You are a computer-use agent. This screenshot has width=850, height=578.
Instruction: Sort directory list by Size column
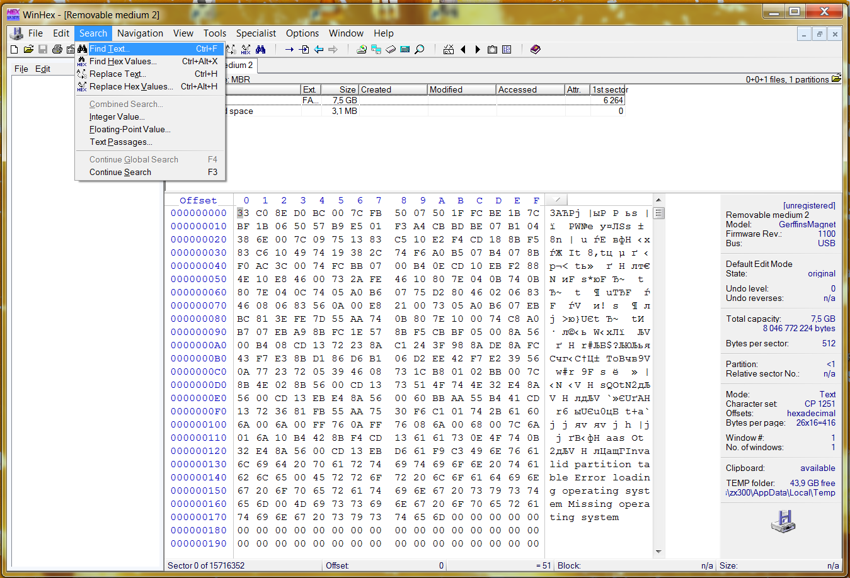click(x=340, y=89)
